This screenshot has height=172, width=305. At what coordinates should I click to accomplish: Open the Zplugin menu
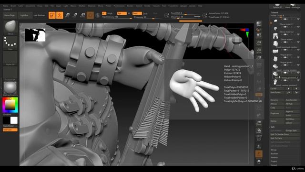click(x=183, y=6)
